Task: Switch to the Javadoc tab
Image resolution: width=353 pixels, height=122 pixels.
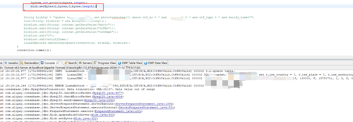Action: click(x=11, y=63)
